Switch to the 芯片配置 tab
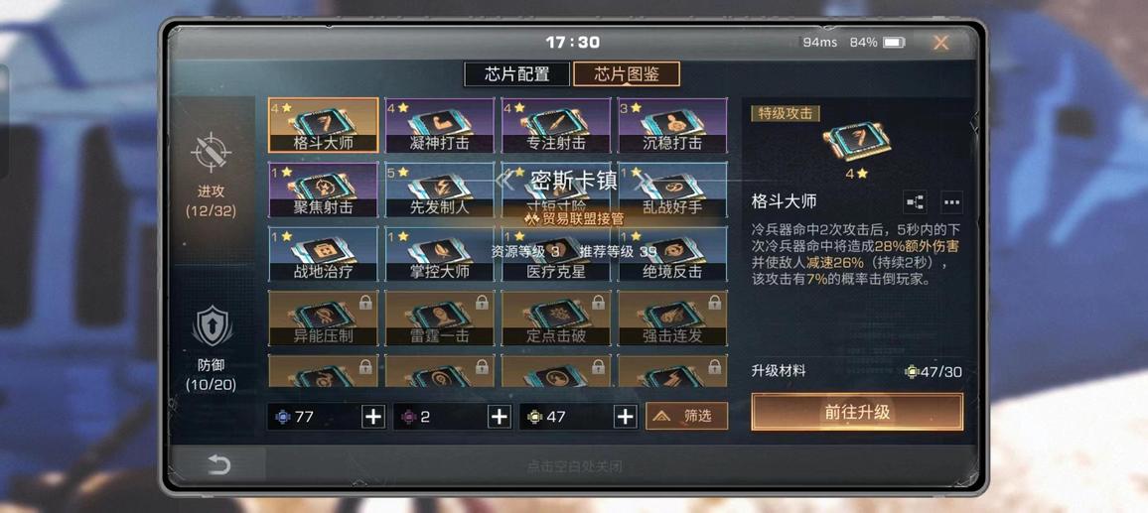This screenshot has width=1148, height=513. click(x=516, y=73)
